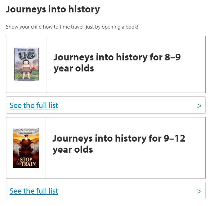The height and width of the screenshot is (206, 210).
Task: Click the steam locomotive illustration on the cover
Action: pyautogui.click(x=26, y=146)
